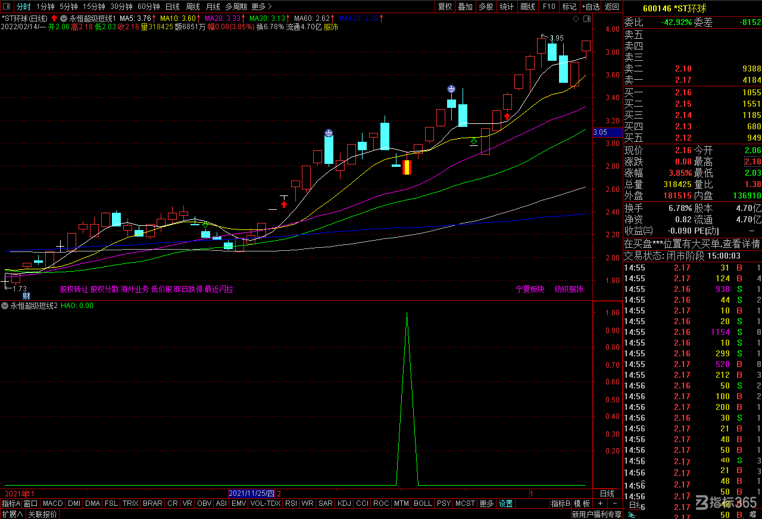Click the red up-arrow signal near 2.45
Image resolution: width=762 pixels, height=519 pixels.
[x=284, y=204]
